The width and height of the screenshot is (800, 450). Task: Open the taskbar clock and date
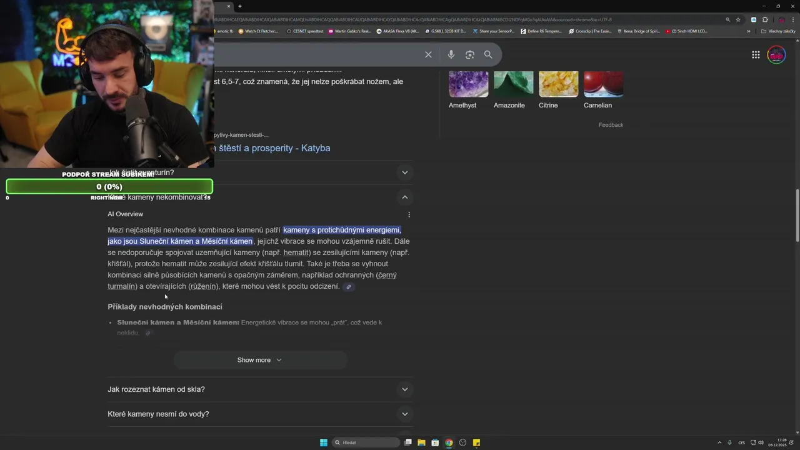(x=777, y=442)
